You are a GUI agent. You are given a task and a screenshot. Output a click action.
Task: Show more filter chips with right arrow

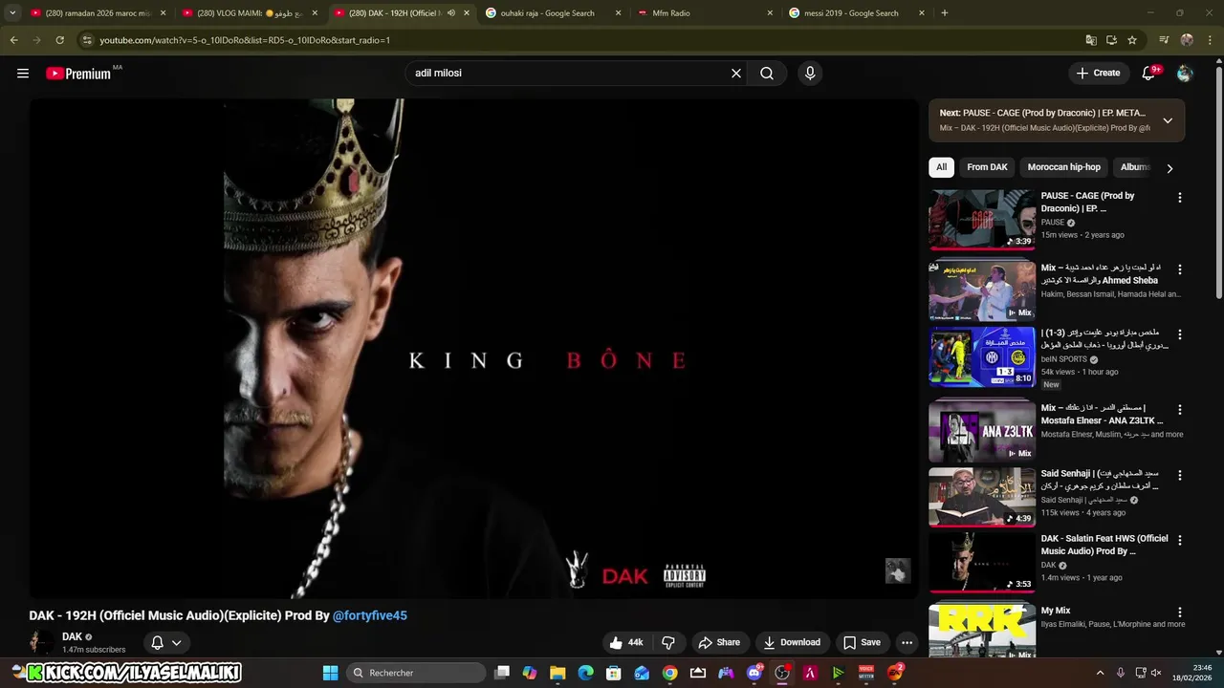click(1169, 168)
